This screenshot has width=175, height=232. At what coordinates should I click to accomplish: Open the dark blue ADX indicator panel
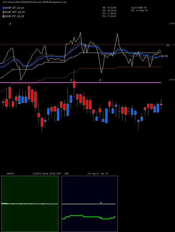pyautogui.click(x=90, y=204)
